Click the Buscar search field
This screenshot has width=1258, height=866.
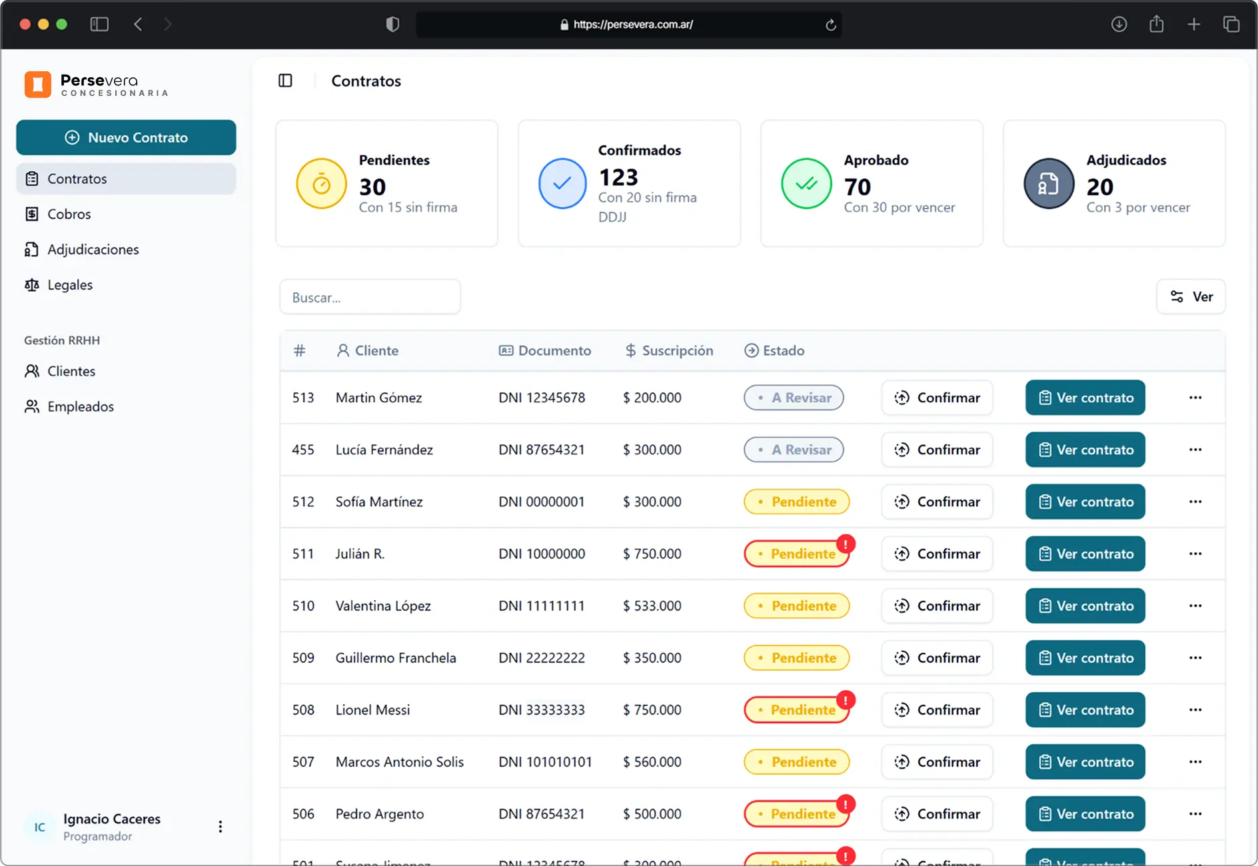click(370, 297)
